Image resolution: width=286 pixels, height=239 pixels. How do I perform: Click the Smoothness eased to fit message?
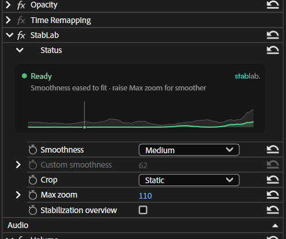(x=118, y=88)
